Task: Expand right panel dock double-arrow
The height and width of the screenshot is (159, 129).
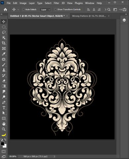Action: click(x=126, y=14)
